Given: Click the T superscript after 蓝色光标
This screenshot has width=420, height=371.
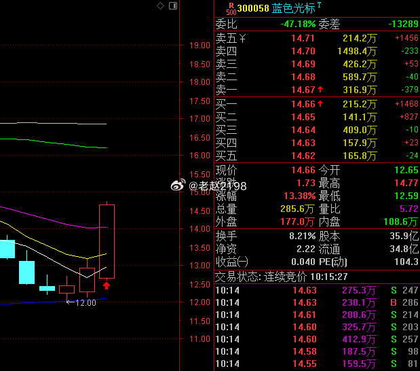Looking at the screenshot, I should pos(319,5).
